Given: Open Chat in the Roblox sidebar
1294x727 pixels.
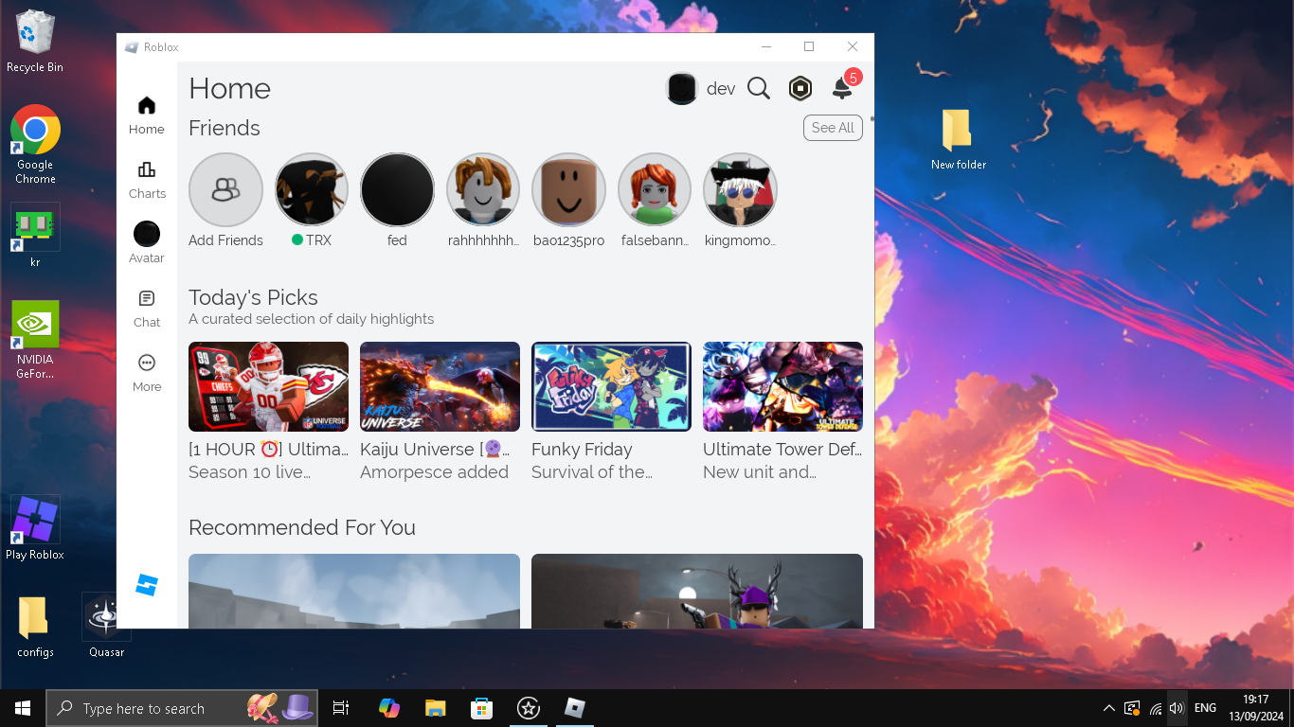Looking at the screenshot, I should [x=147, y=309].
